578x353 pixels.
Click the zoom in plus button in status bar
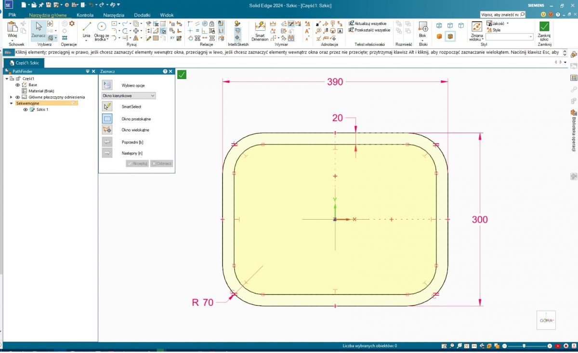[550, 346]
